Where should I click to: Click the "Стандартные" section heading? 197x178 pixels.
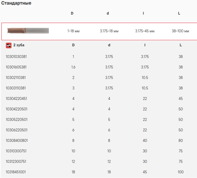tap(16, 3)
